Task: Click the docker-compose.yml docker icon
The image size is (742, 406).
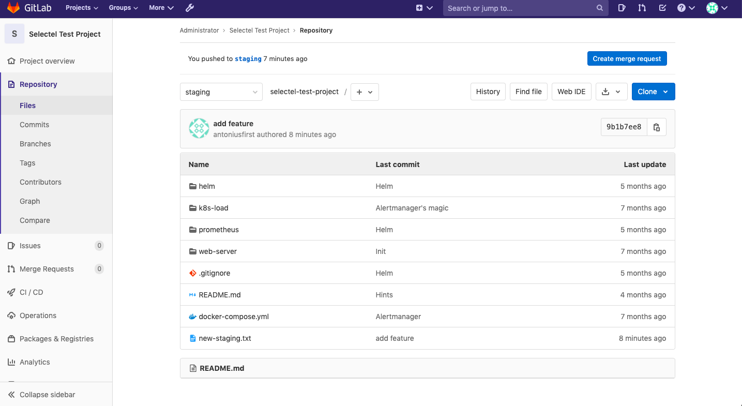Action: [193, 317]
